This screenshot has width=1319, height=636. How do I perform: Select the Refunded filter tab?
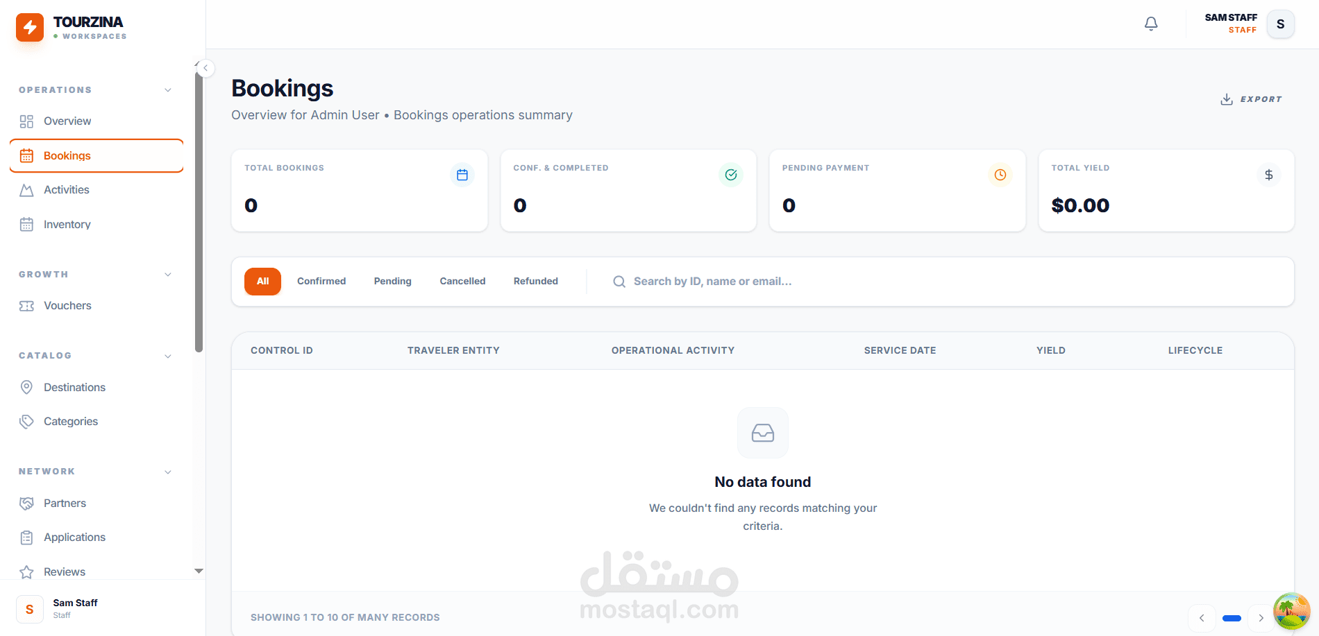coord(536,282)
